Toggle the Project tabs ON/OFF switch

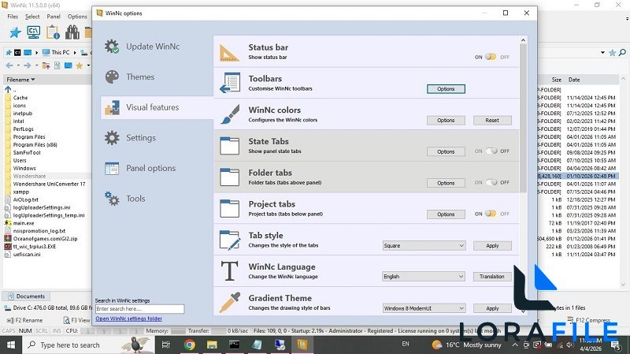491,214
